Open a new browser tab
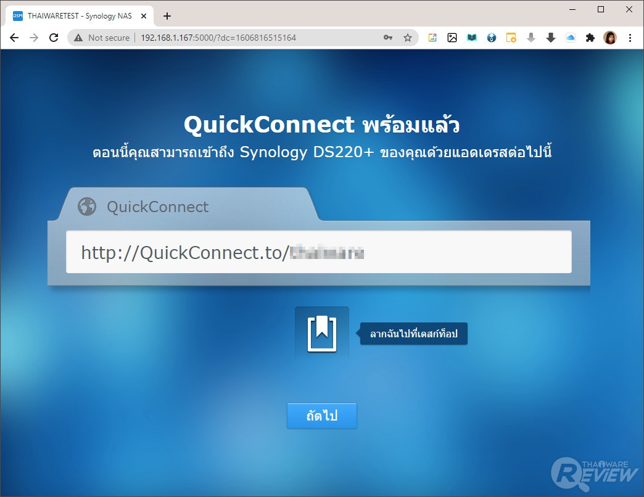This screenshot has height=497, width=644. [x=167, y=16]
